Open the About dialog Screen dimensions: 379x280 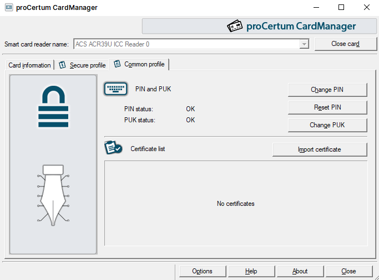coord(300,271)
